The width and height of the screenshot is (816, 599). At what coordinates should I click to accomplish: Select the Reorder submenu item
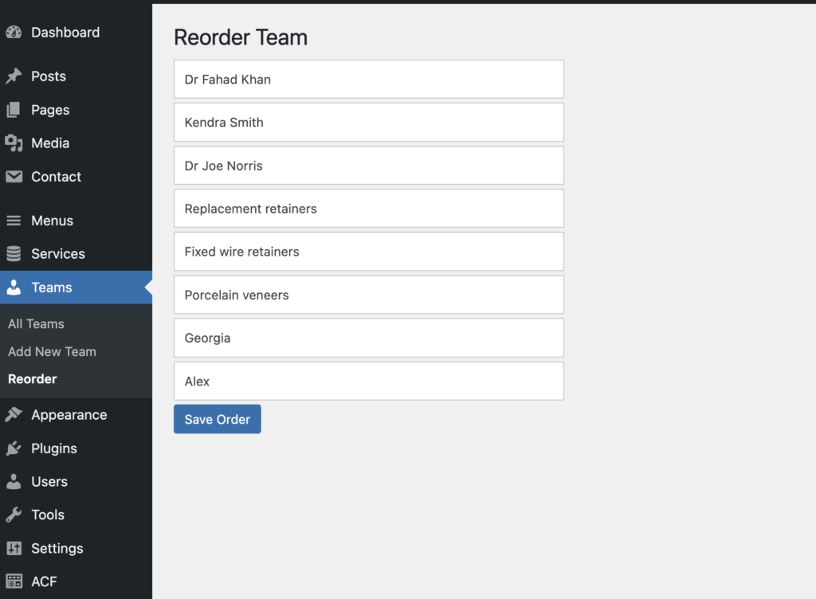tap(32, 378)
